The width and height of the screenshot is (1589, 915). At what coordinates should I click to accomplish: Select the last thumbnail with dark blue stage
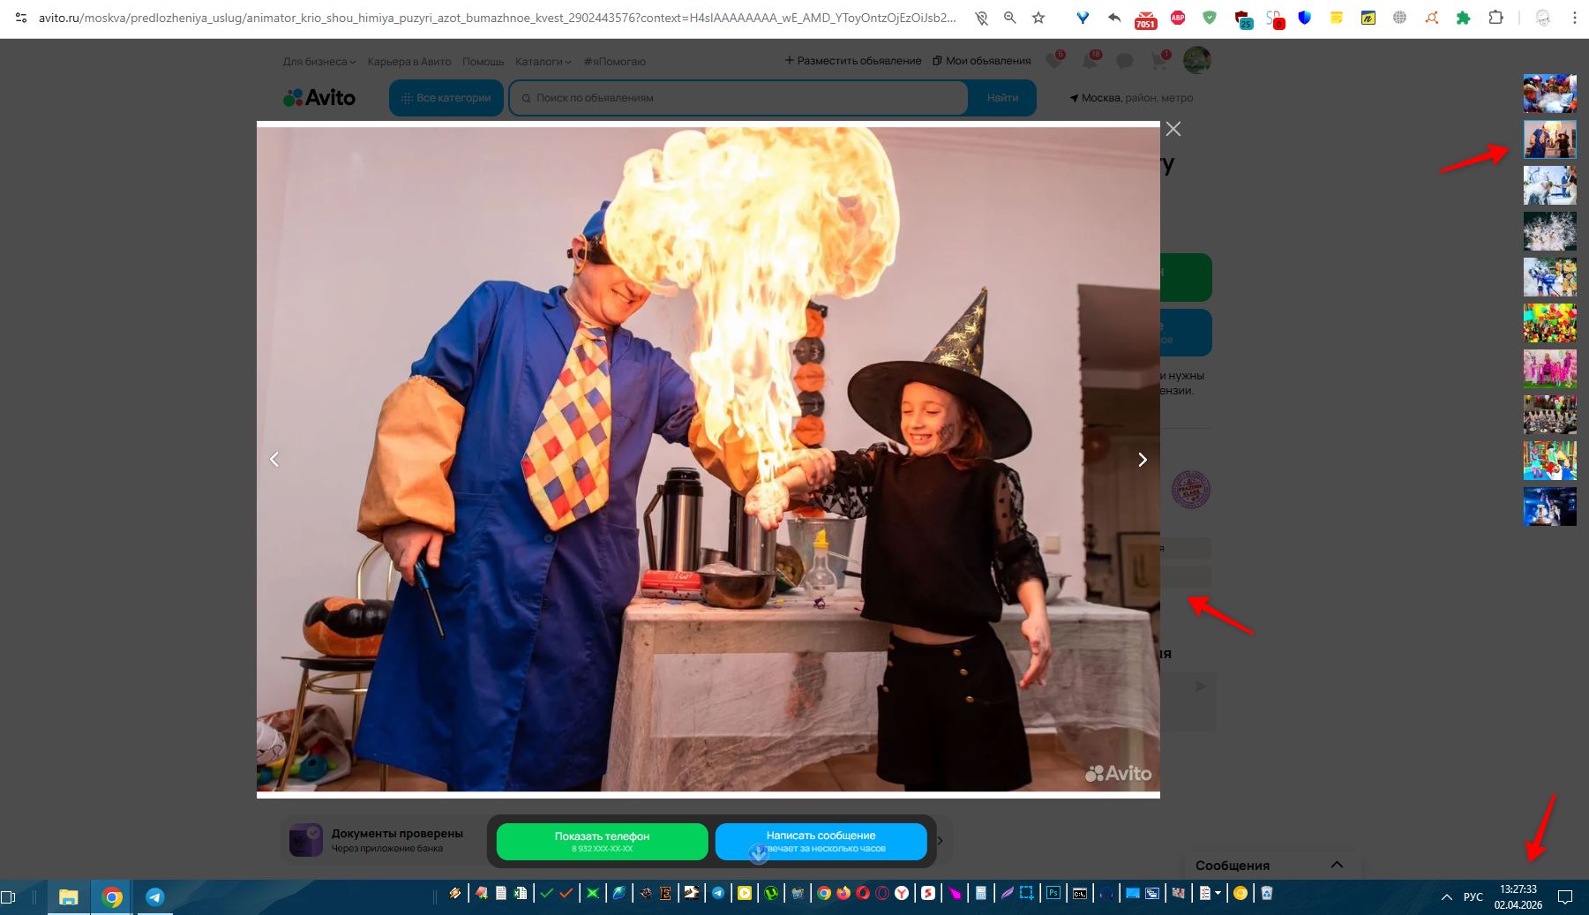click(1550, 506)
